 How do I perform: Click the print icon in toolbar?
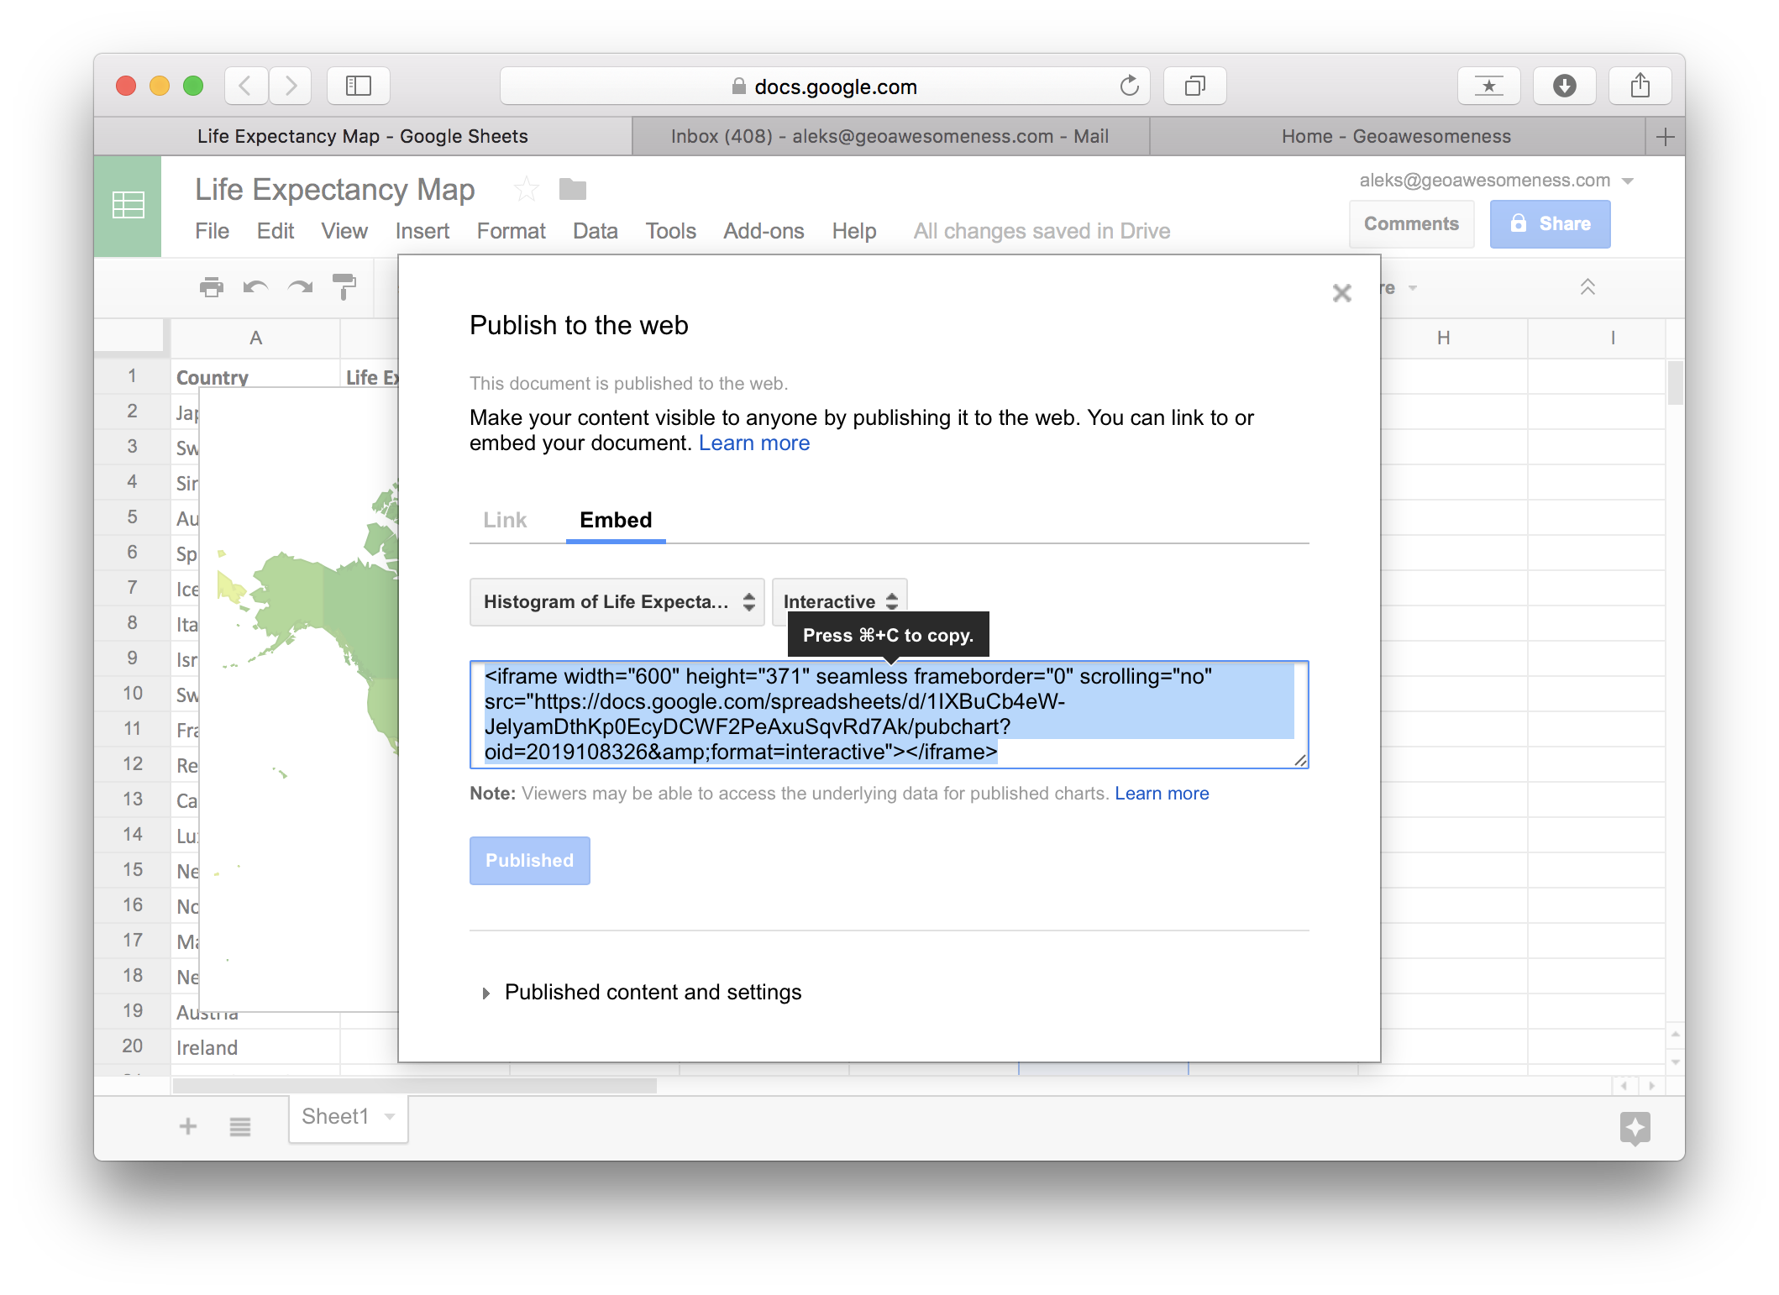212,287
